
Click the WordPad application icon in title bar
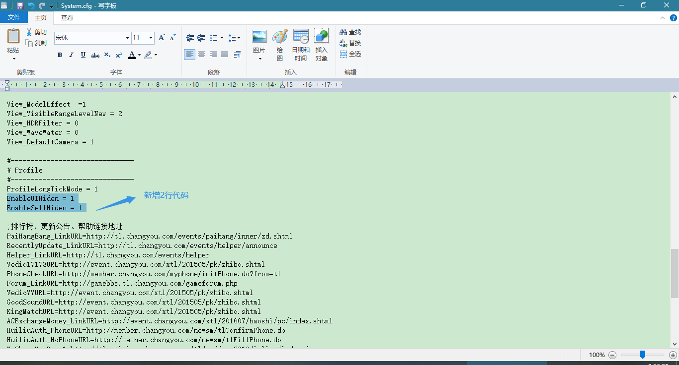(x=4, y=5)
